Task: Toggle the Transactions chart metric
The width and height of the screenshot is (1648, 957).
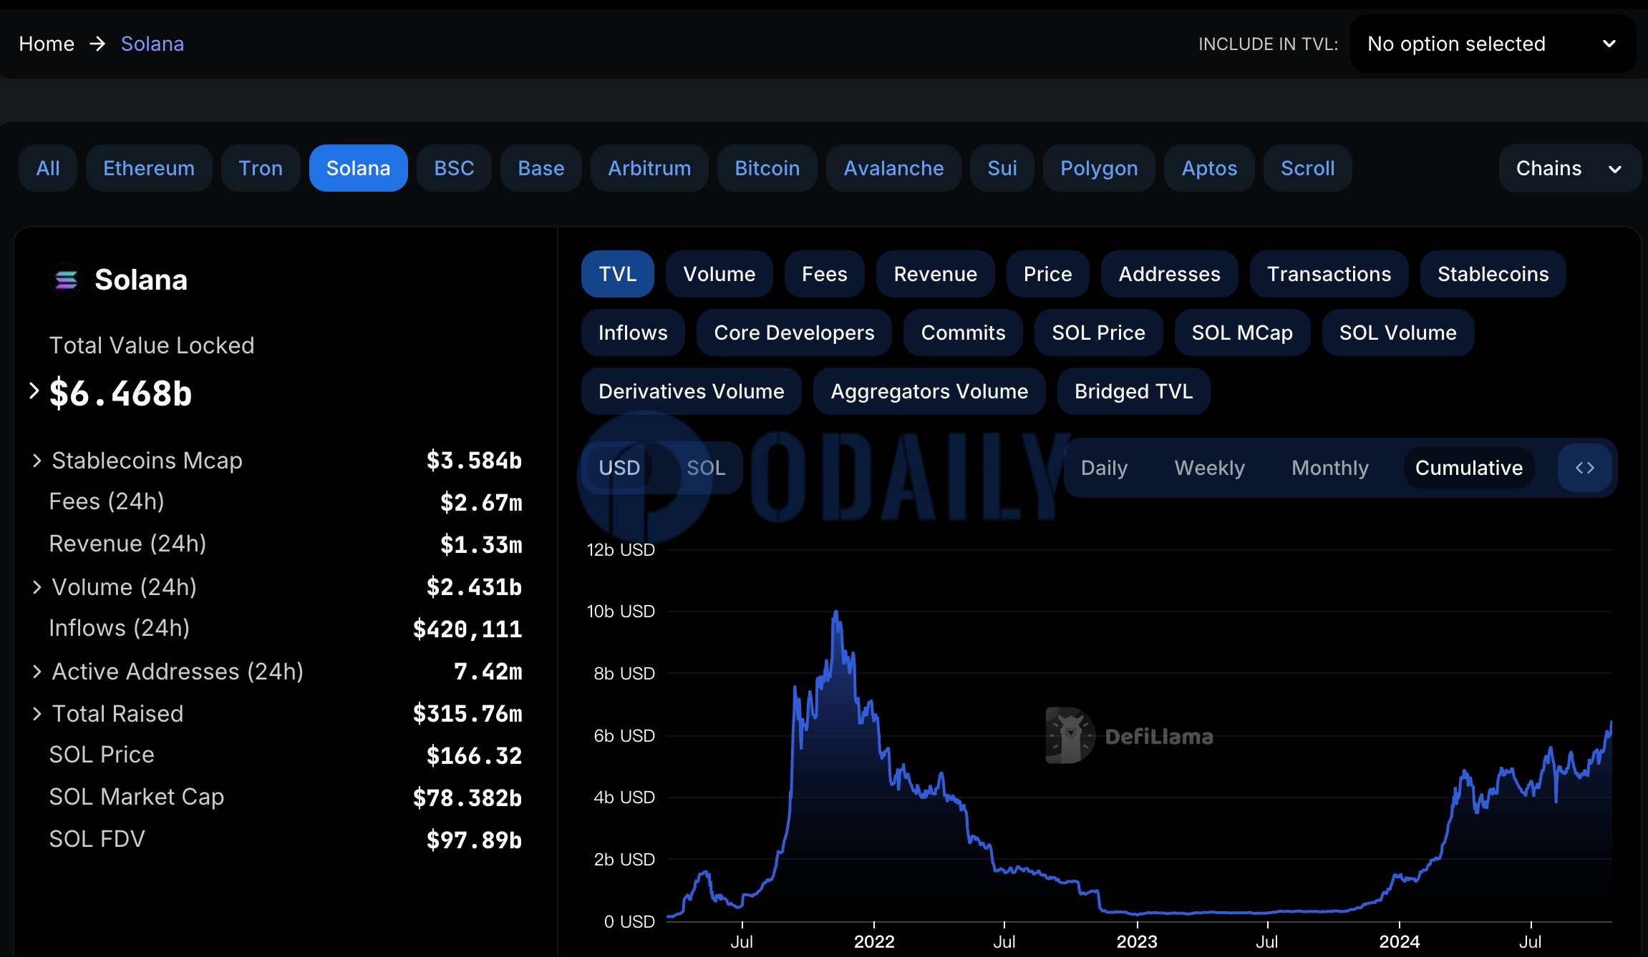Action: click(x=1329, y=274)
